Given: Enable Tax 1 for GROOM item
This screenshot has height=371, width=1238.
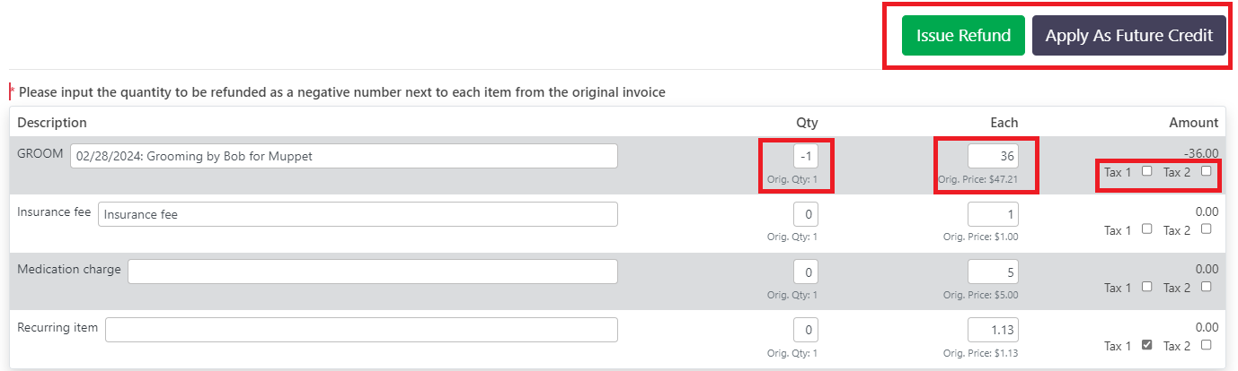Looking at the screenshot, I should (1146, 171).
